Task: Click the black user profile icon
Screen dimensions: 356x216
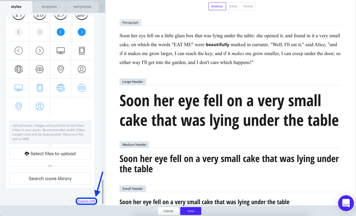Action: click(x=81, y=69)
